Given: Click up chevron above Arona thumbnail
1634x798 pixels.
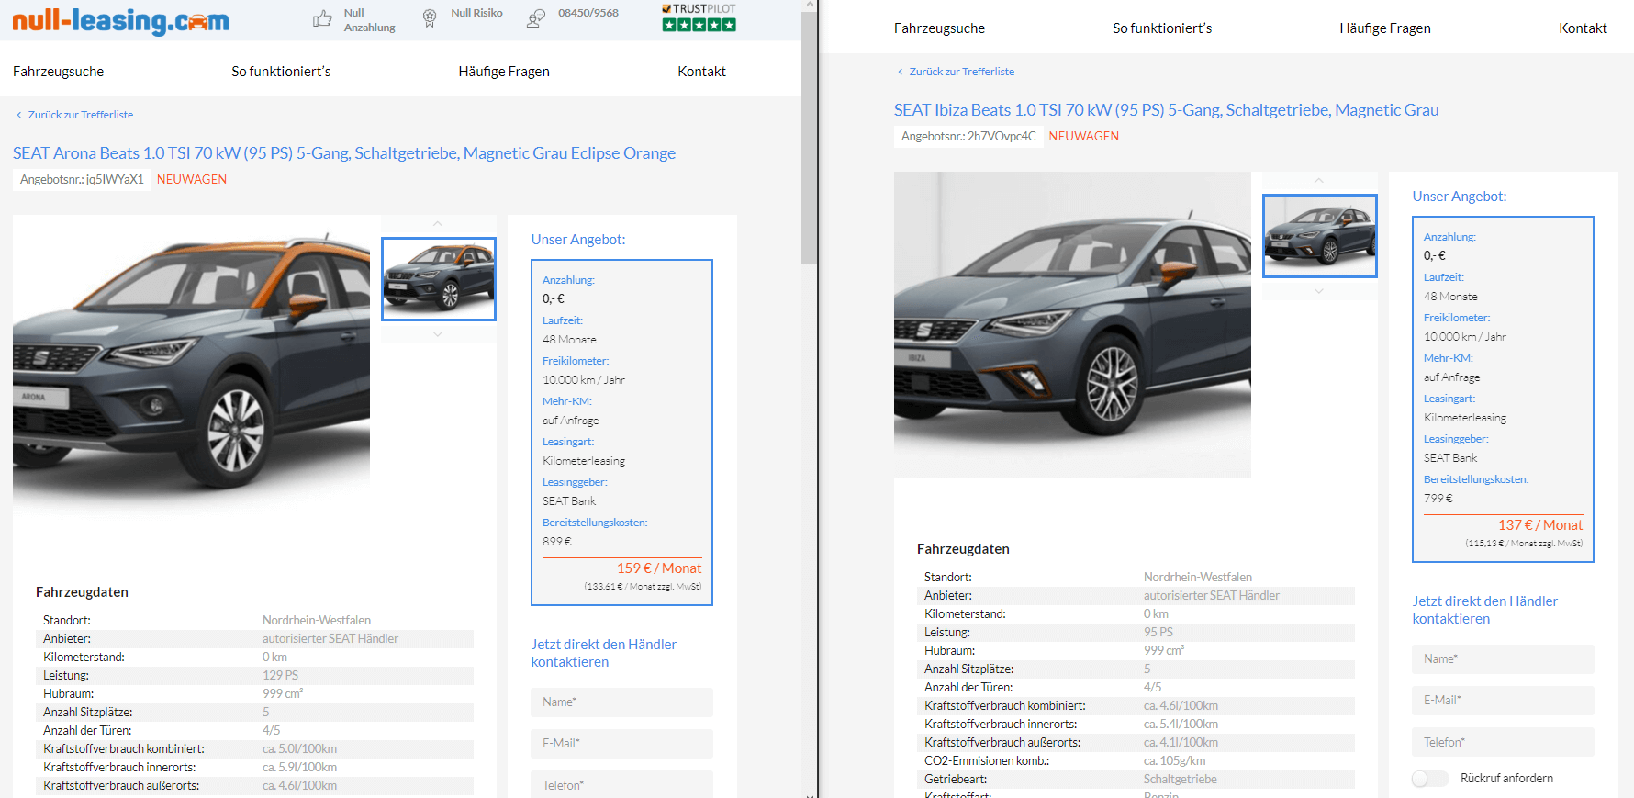Looking at the screenshot, I should pyautogui.click(x=438, y=224).
